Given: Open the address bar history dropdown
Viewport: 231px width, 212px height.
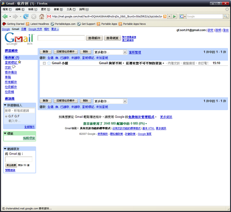Looking at the screenshot, I should pyautogui.click(x=169, y=16).
